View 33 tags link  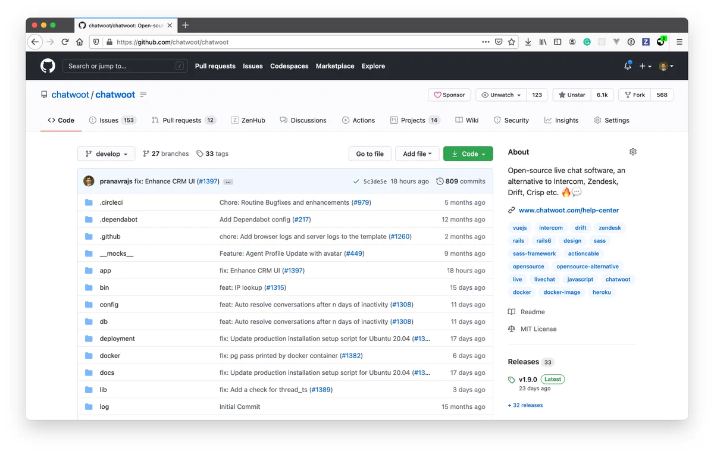[212, 154]
